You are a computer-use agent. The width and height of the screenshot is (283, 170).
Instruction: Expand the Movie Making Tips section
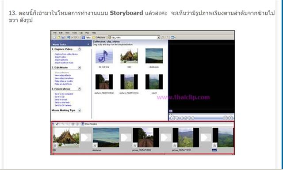(80, 110)
